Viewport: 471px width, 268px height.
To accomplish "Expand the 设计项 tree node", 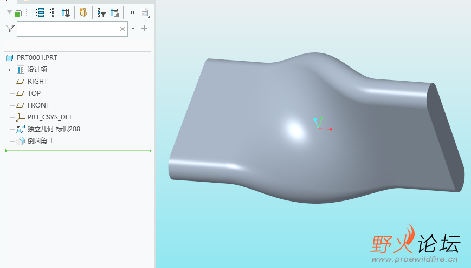I will pyautogui.click(x=10, y=70).
